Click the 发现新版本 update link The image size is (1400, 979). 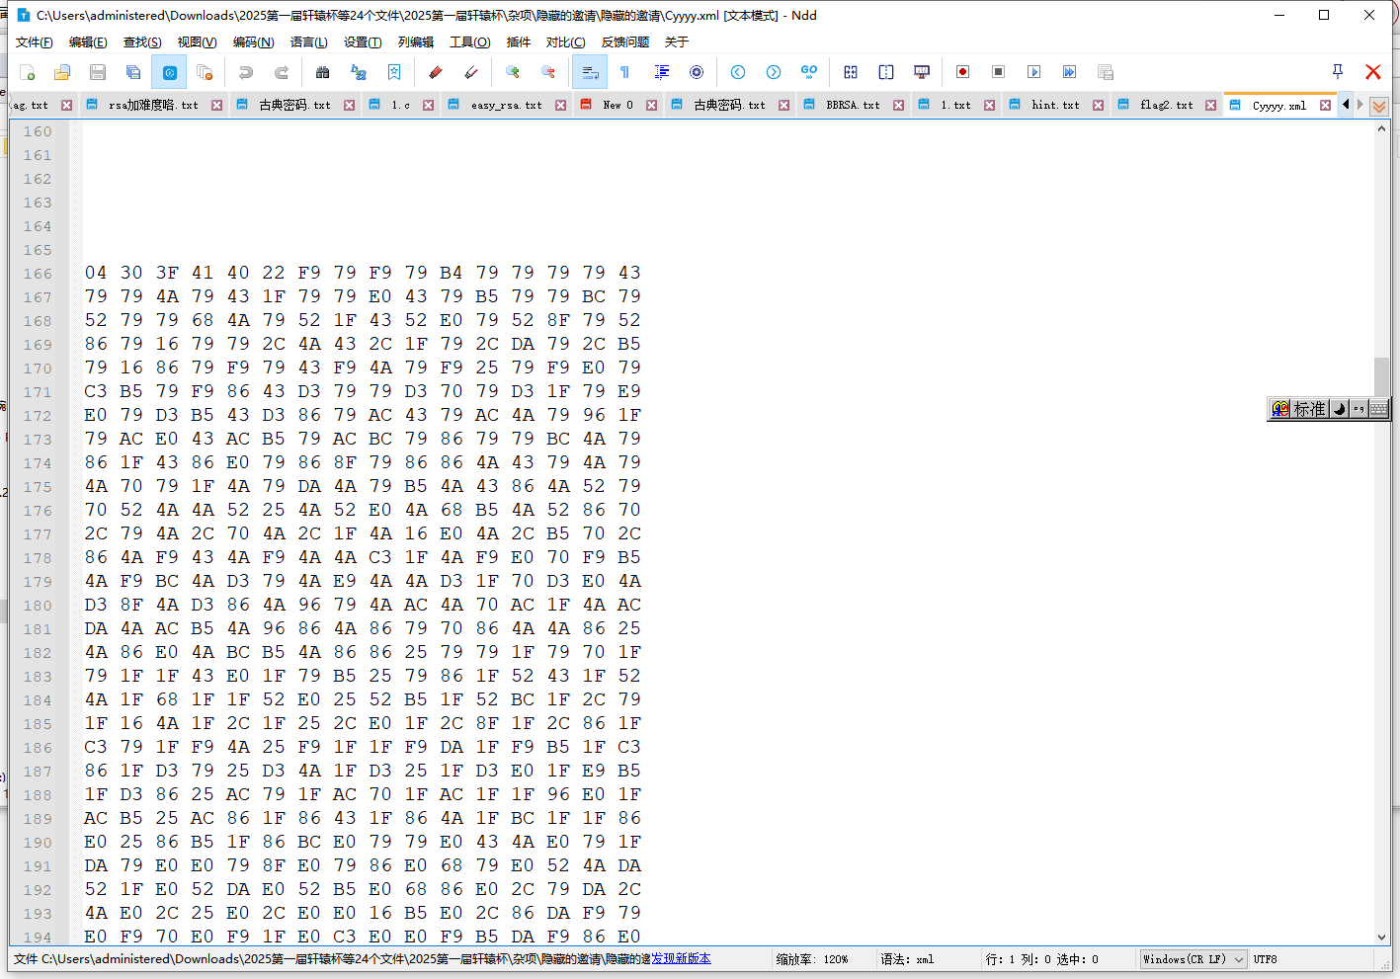point(681,959)
